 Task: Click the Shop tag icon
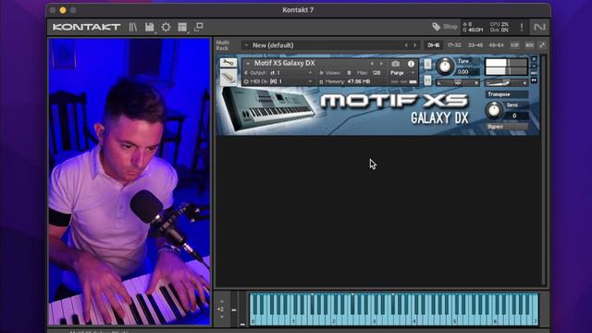click(x=437, y=27)
